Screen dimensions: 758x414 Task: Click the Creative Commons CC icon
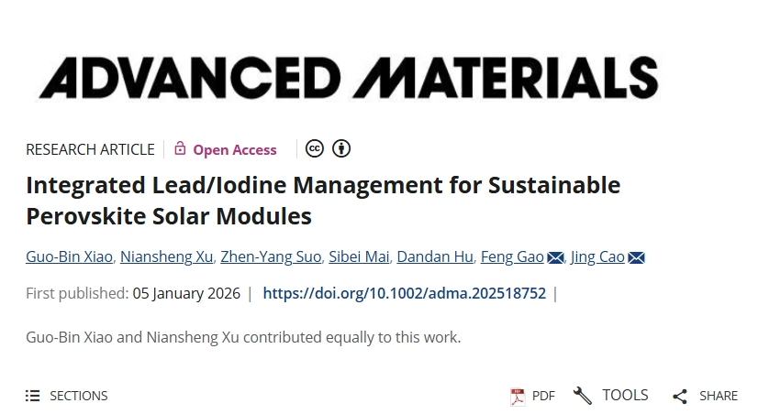pyautogui.click(x=315, y=148)
